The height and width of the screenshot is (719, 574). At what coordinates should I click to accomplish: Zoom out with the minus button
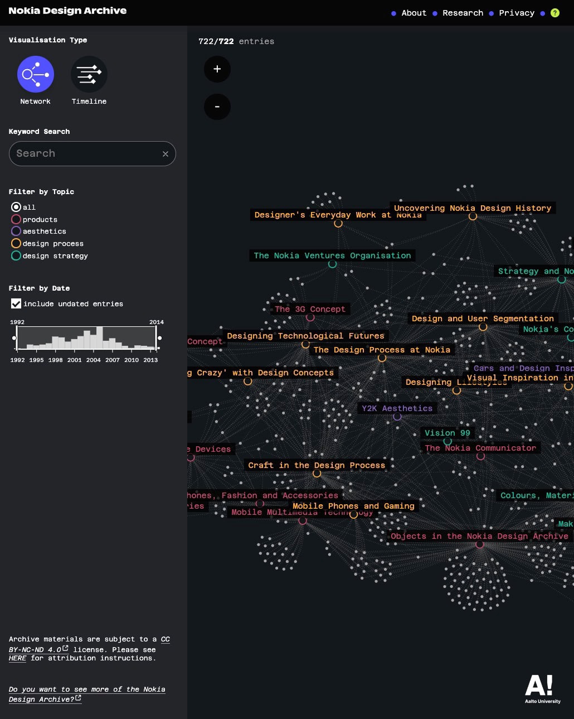[217, 107]
